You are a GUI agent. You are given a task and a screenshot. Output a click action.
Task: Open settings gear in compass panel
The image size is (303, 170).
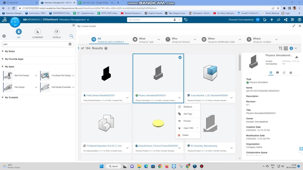4,36
